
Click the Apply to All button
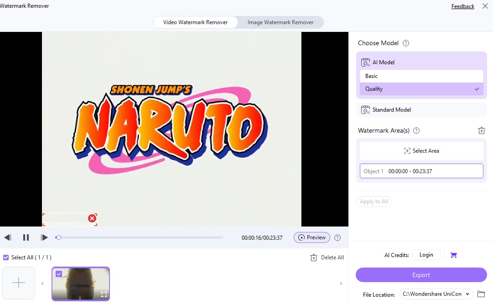pos(374,201)
